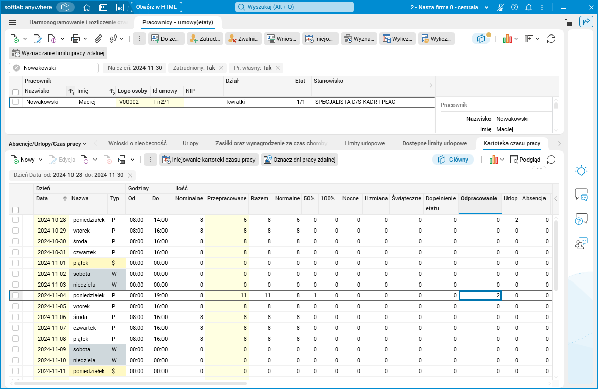This screenshot has height=389, width=598.
Task: Click the home icon in title bar
Action: pyautogui.click(x=87, y=7)
